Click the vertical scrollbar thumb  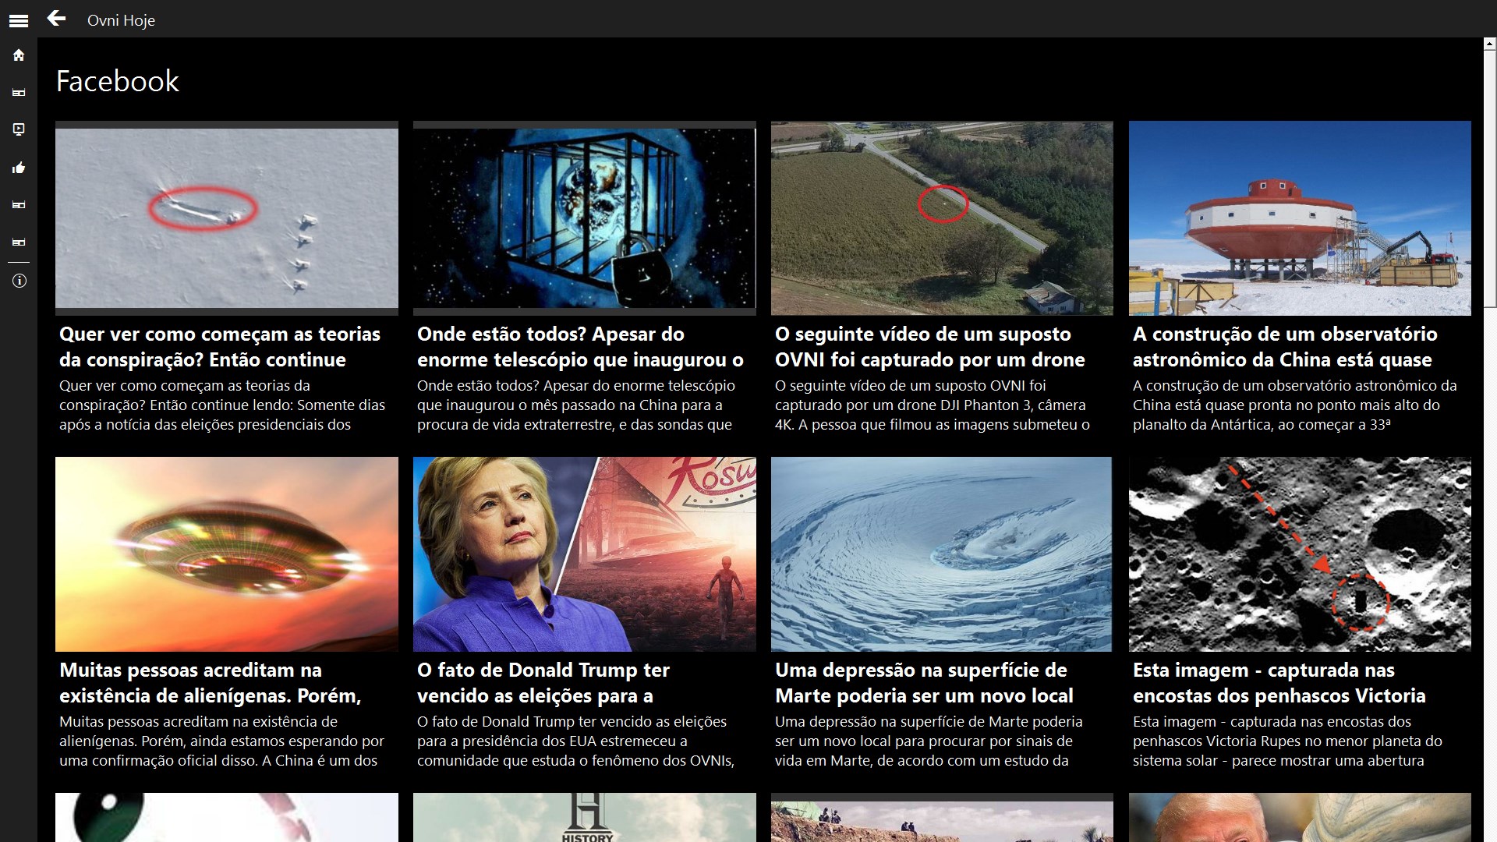1489,179
